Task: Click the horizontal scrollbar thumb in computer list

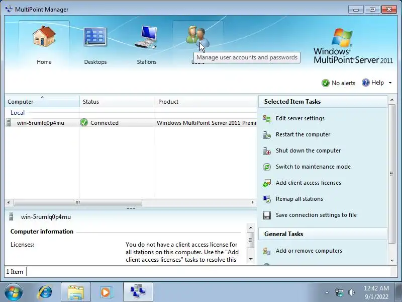Action: click(x=78, y=202)
